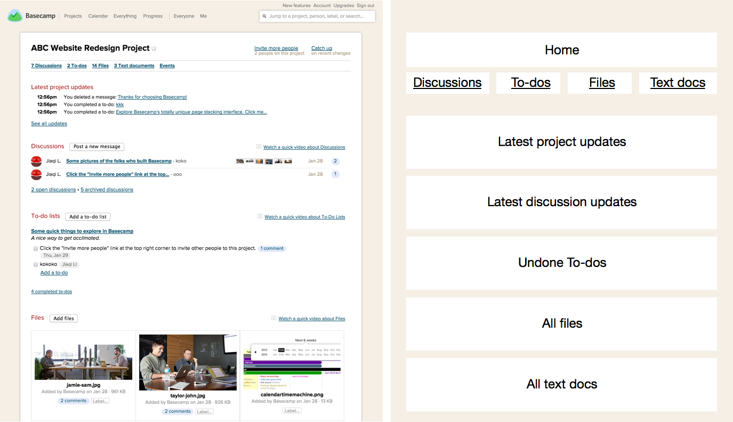Open Calendar in top navigation

point(98,16)
